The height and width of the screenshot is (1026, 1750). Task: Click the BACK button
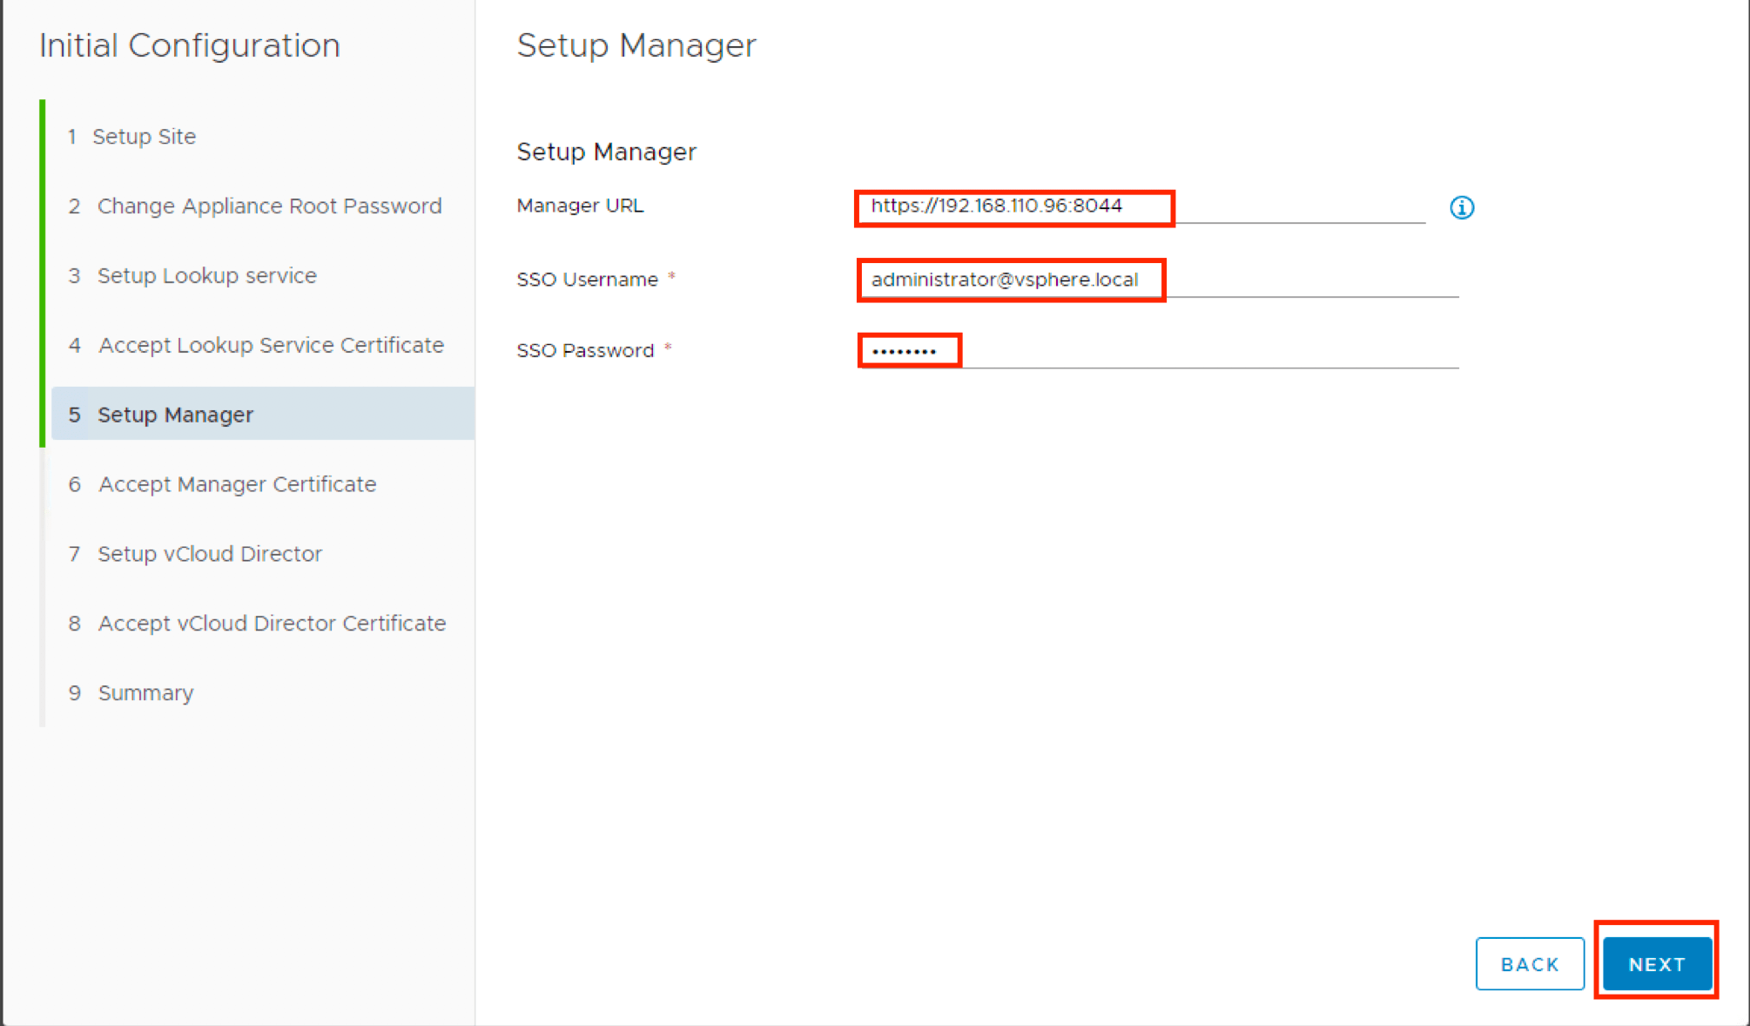[x=1529, y=964]
